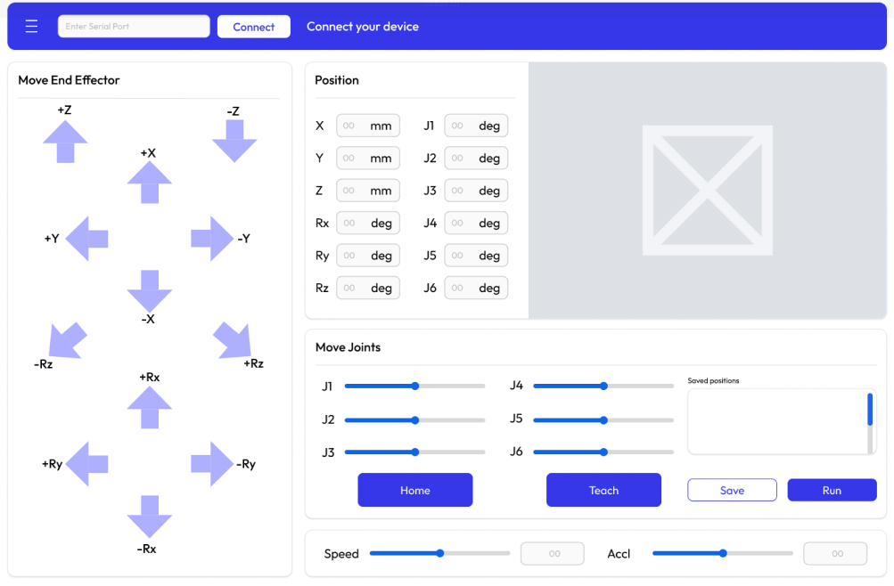Focus the Enter Serial Port field
The image size is (894, 586).
click(x=134, y=27)
